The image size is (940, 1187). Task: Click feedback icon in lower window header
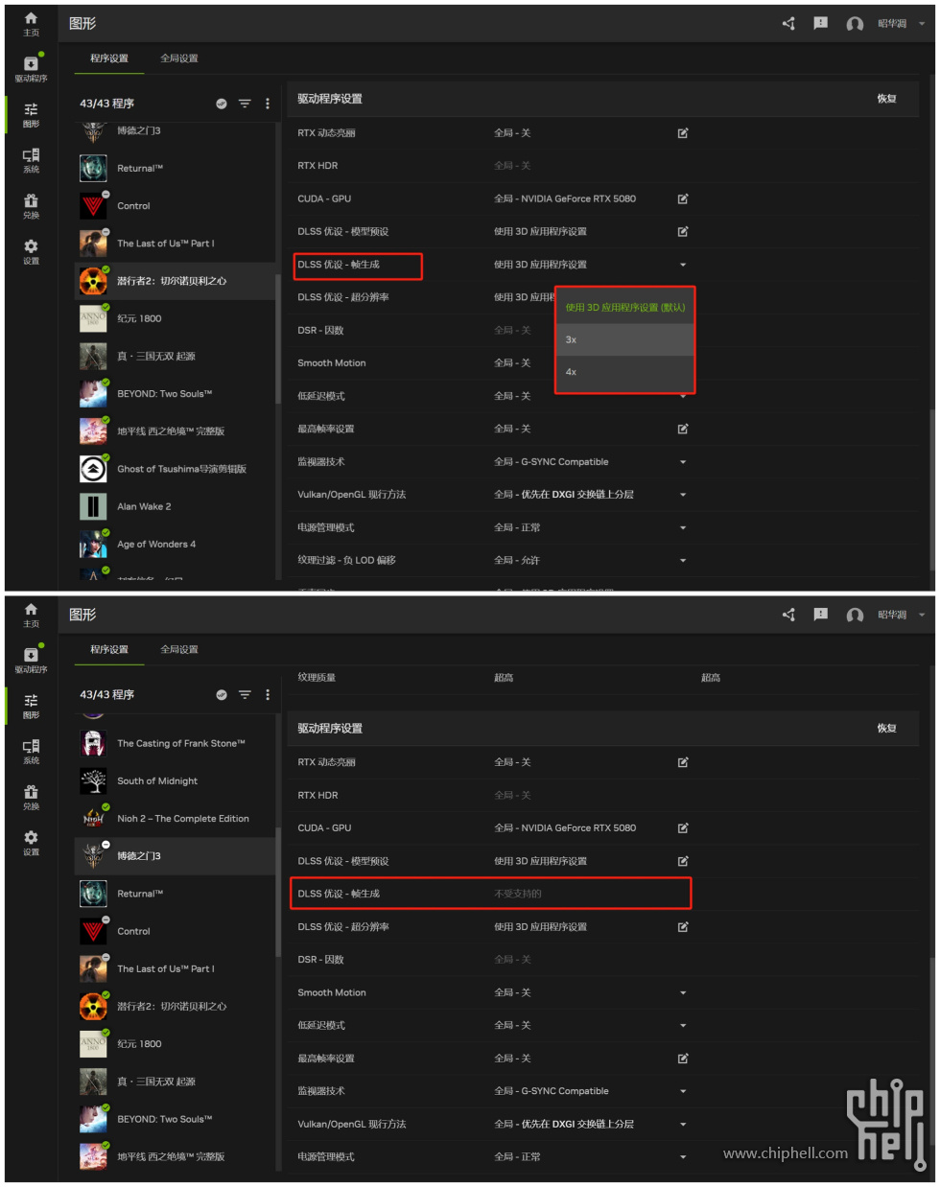(x=821, y=615)
